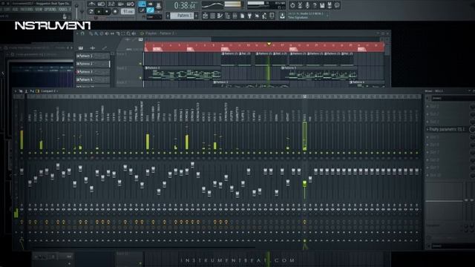475x267 pixels.
Task: Toggle the blue highlighted link snap button
Action: (150, 10)
